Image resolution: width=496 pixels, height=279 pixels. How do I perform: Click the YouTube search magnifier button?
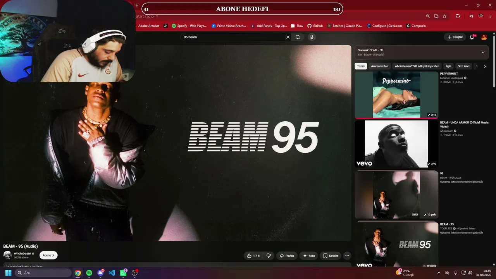click(298, 37)
